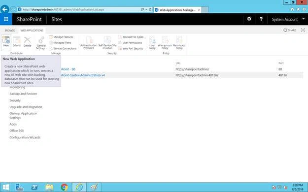Click the browser Home icon
Screen dimensions: 308x192
292,9
